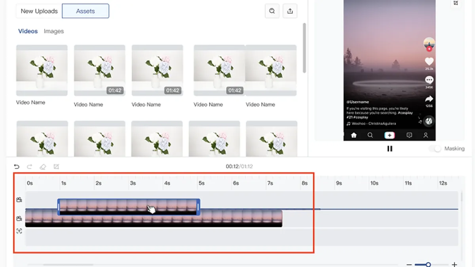Pause the preview playback
The height and width of the screenshot is (267, 475).
pyautogui.click(x=390, y=149)
